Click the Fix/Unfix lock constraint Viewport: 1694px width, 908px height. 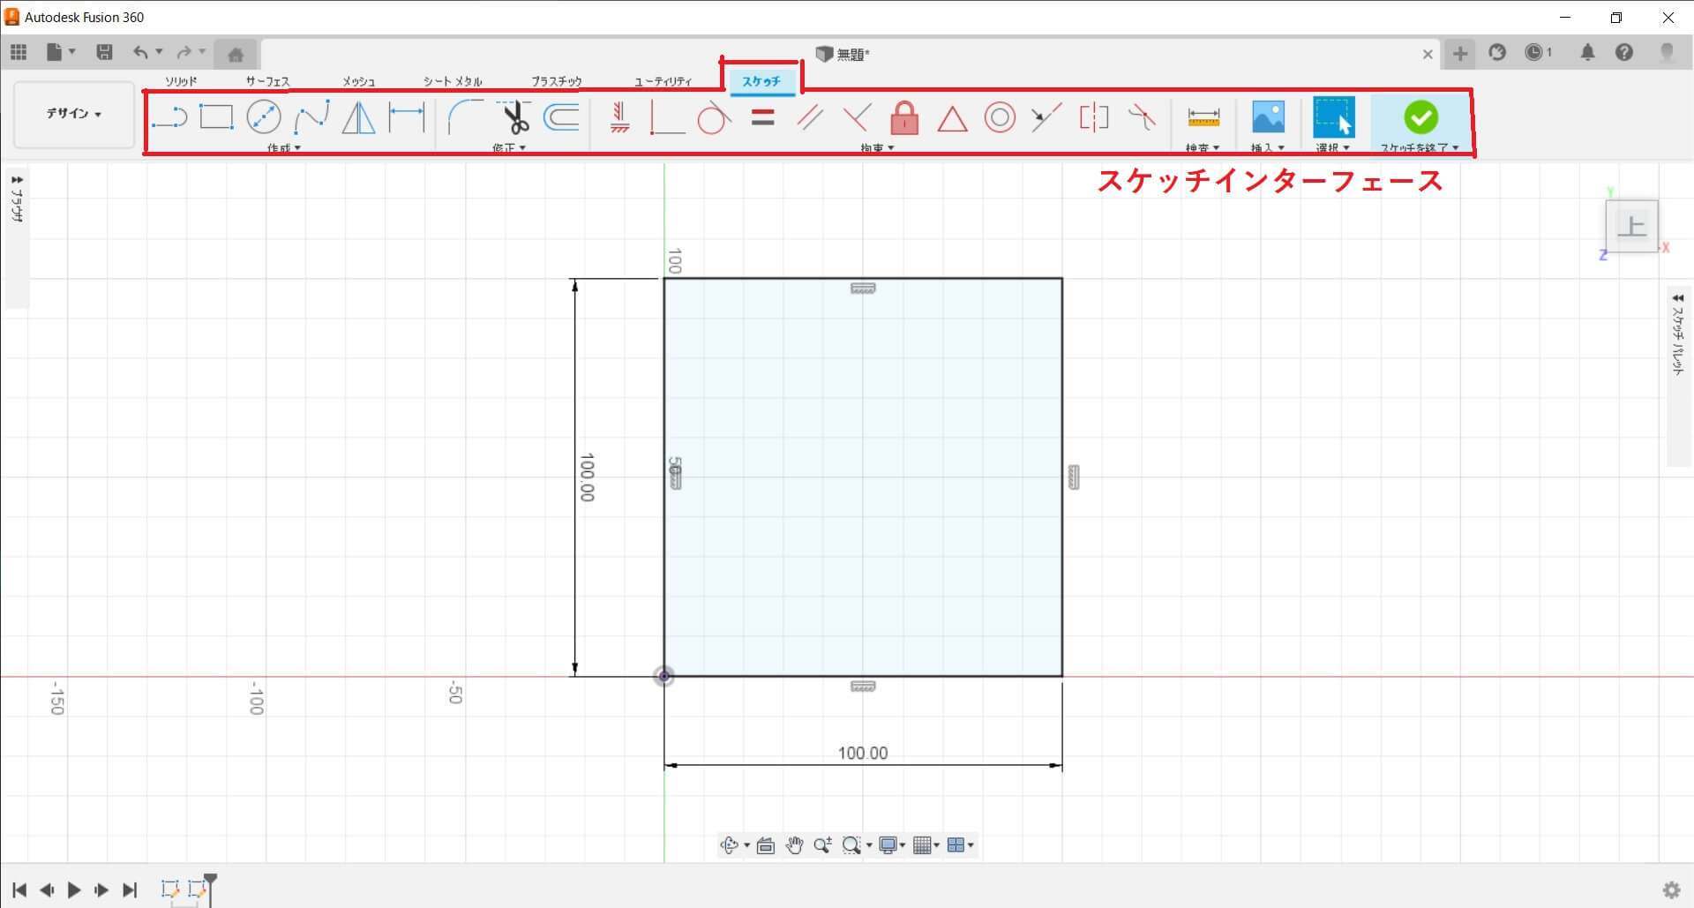904,117
